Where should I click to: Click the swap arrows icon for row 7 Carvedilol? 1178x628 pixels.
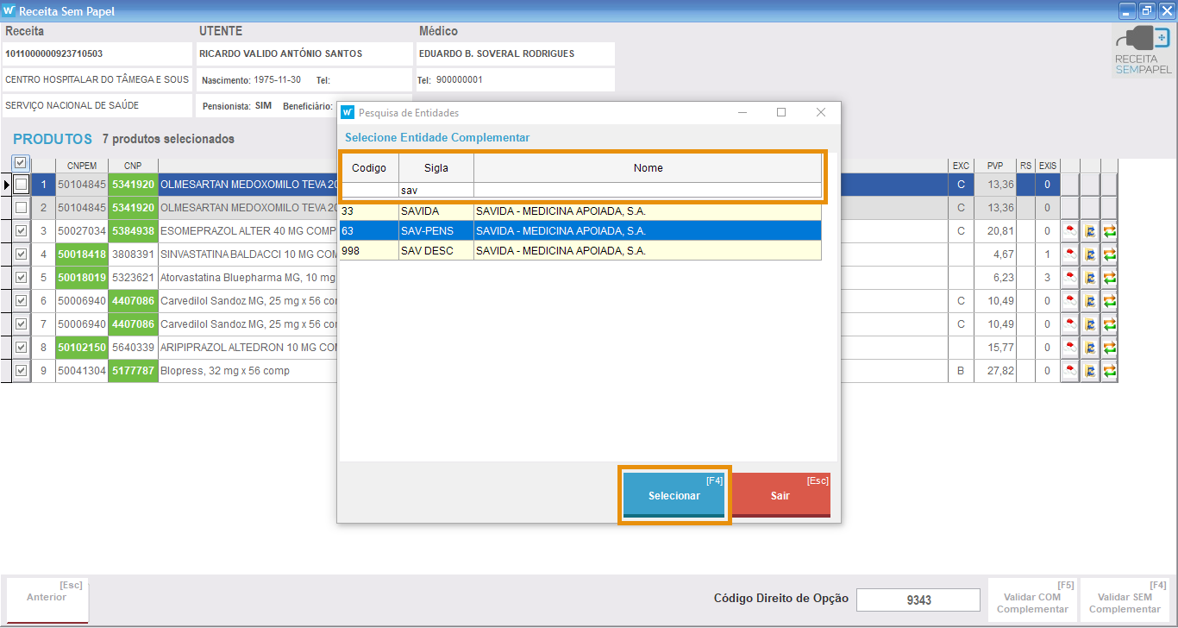(x=1109, y=324)
